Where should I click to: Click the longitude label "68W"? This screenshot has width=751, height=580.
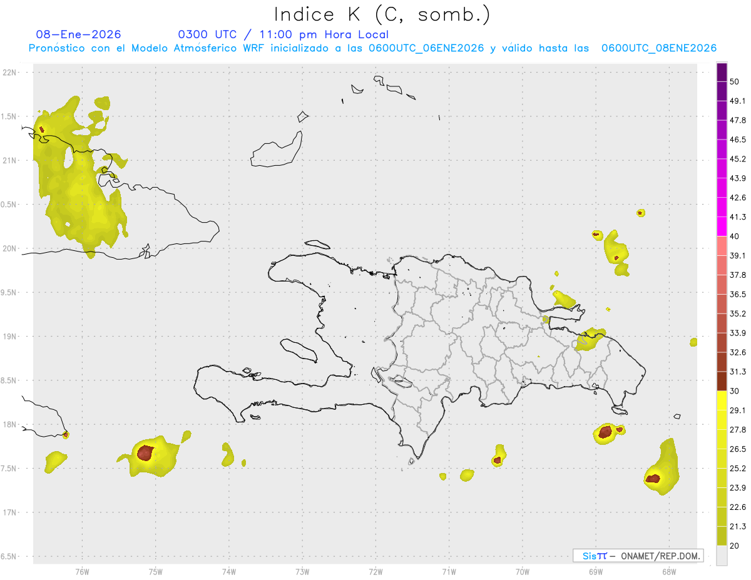[x=669, y=572]
